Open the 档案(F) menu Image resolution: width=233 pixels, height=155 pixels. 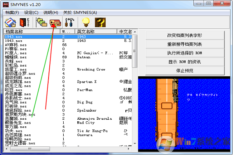tap(12, 12)
